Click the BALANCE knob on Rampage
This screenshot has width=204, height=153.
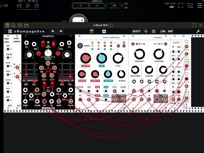[x=48, y=53]
